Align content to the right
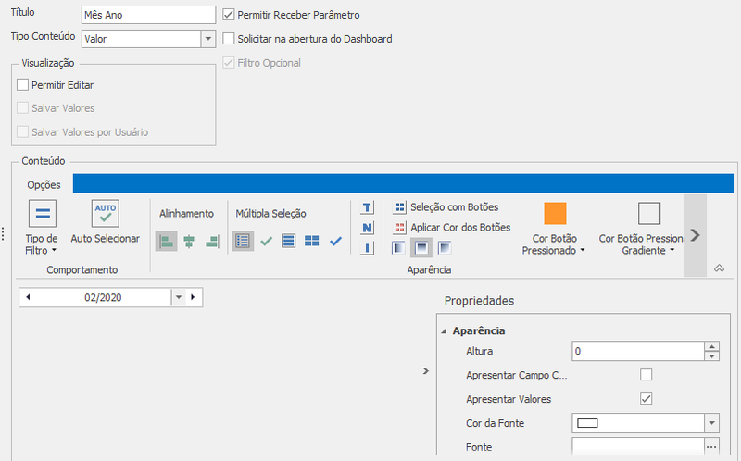Image resolution: width=741 pixels, height=461 pixels. click(x=212, y=242)
